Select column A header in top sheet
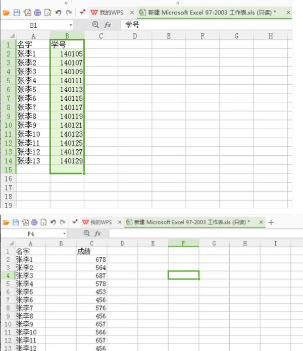 coord(33,36)
